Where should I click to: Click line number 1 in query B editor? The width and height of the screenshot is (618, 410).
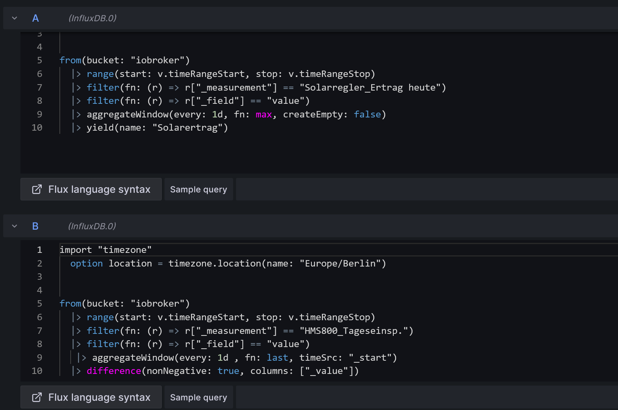[39, 250]
